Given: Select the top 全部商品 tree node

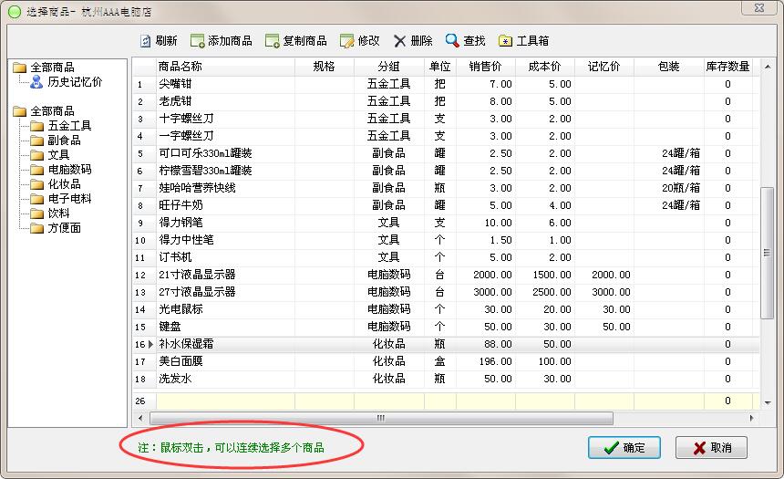Looking at the screenshot, I should pyautogui.click(x=52, y=68).
